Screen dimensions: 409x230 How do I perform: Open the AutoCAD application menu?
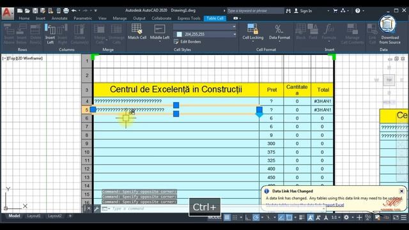pos(7,13)
